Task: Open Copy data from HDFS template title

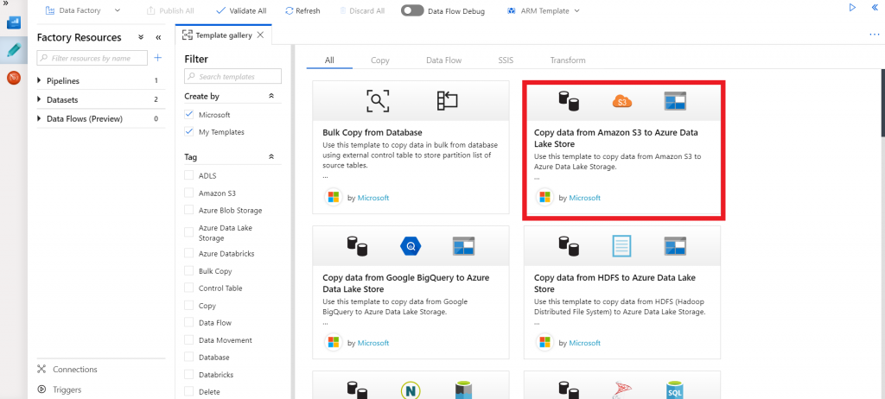Action: (615, 283)
